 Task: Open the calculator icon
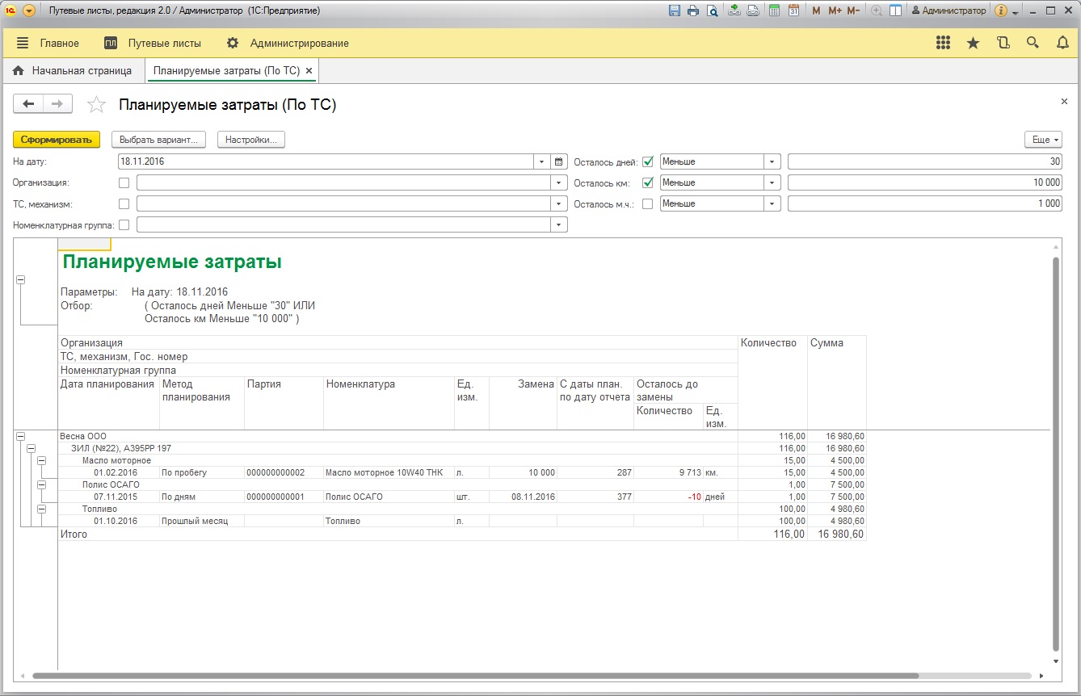point(774,10)
